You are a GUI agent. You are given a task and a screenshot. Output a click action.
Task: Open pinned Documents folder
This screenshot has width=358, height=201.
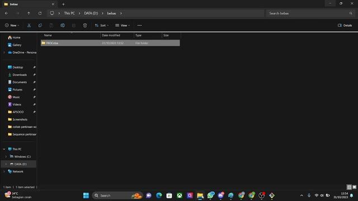(x=17, y=82)
